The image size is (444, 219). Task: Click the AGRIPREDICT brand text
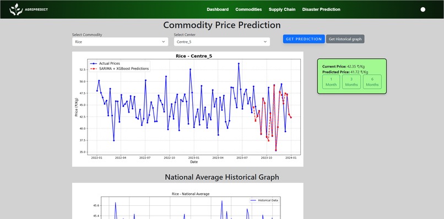(36, 9)
